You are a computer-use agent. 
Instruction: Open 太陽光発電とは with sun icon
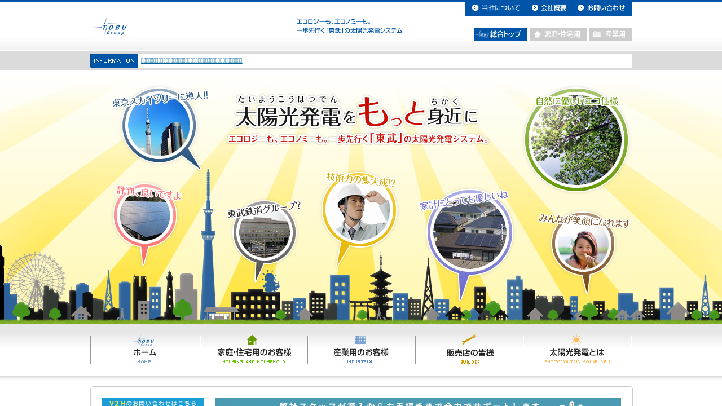[x=577, y=350]
